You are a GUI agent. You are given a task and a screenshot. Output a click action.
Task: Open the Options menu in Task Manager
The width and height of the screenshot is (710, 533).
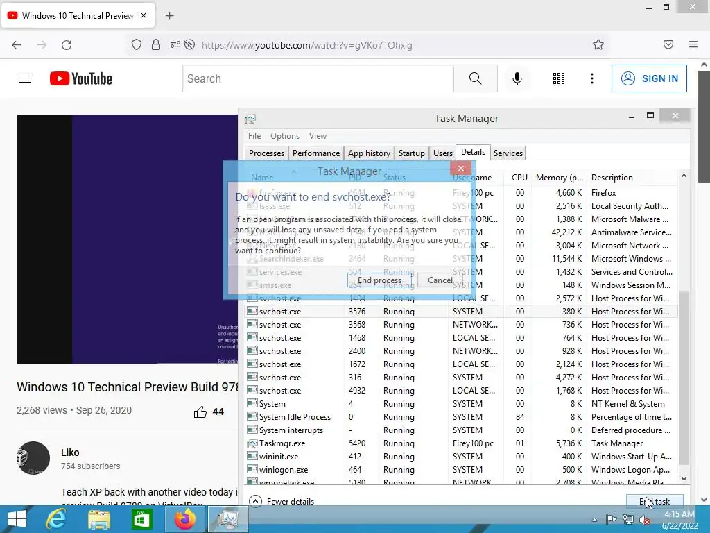[x=285, y=136]
